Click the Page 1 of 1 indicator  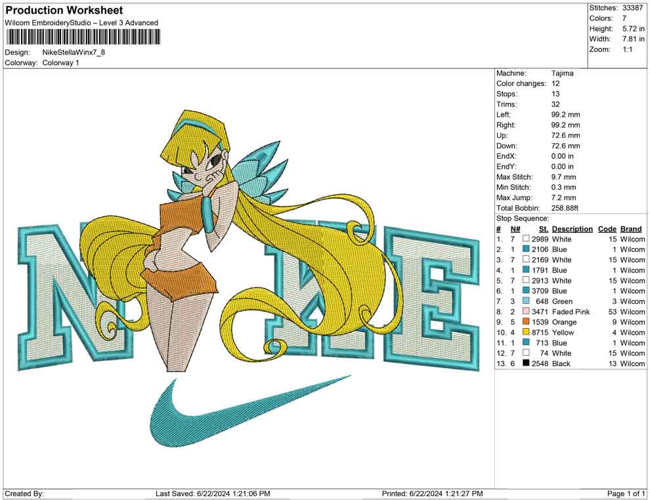coord(626,493)
